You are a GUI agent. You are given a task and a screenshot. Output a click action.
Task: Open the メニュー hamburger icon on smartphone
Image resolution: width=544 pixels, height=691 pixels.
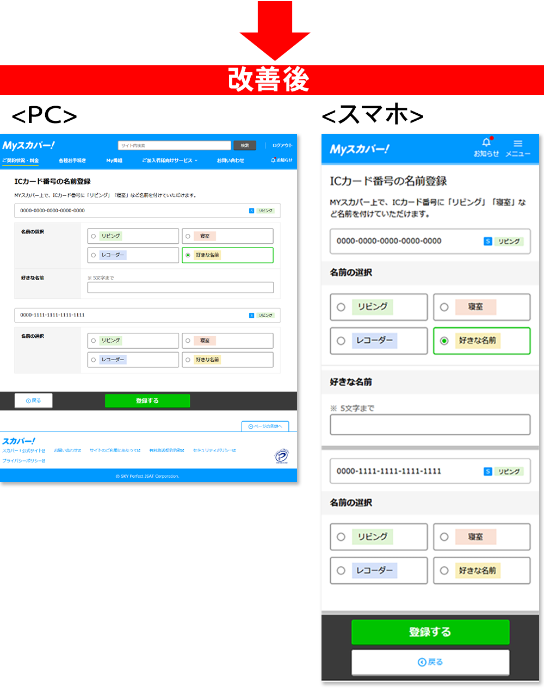coord(518,144)
